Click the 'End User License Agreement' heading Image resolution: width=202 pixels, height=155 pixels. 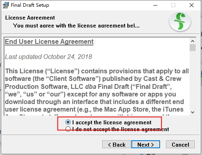point(49,42)
